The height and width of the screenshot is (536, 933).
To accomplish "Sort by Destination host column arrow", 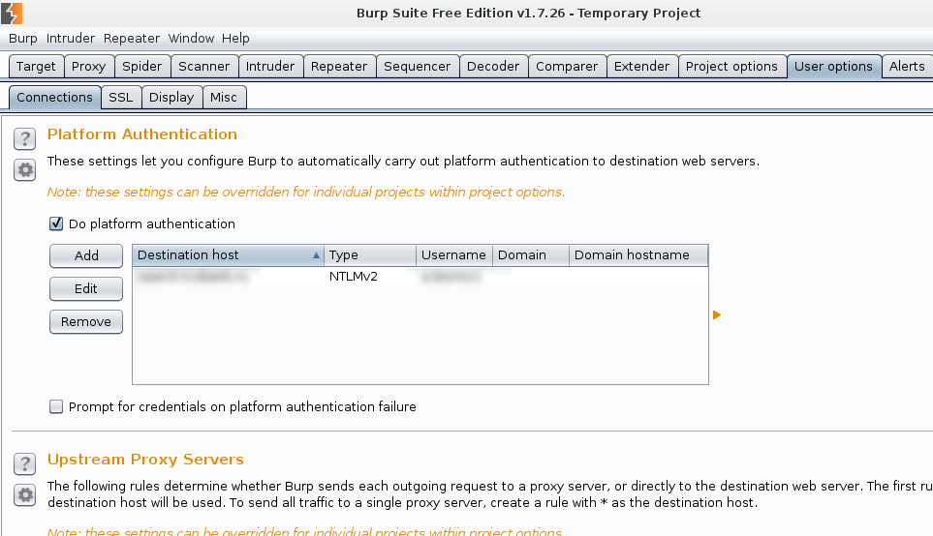I will click(316, 254).
